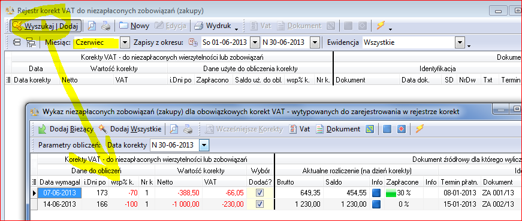
Task: Open end date N 30-06-2013 dropdown in Rejestr
Action: [315, 42]
